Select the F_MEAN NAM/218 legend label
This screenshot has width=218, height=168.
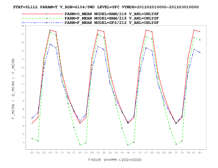pyautogui.click(x=111, y=18)
